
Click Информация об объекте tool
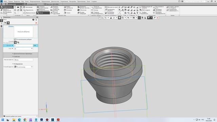(145, 7)
